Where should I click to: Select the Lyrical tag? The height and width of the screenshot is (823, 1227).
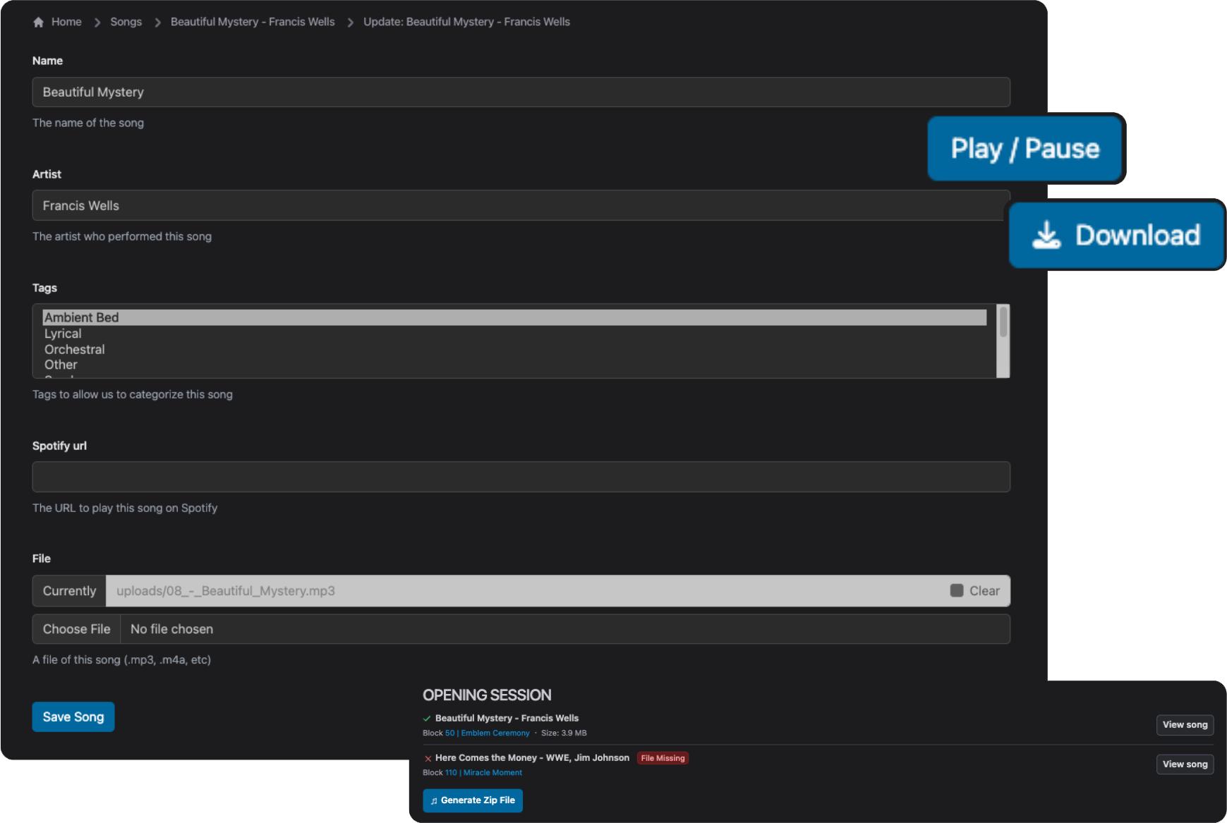click(x=514, y=334)
